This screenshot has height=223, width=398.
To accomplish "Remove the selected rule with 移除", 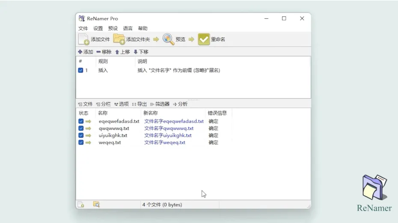I will click(x=104, y=52).
